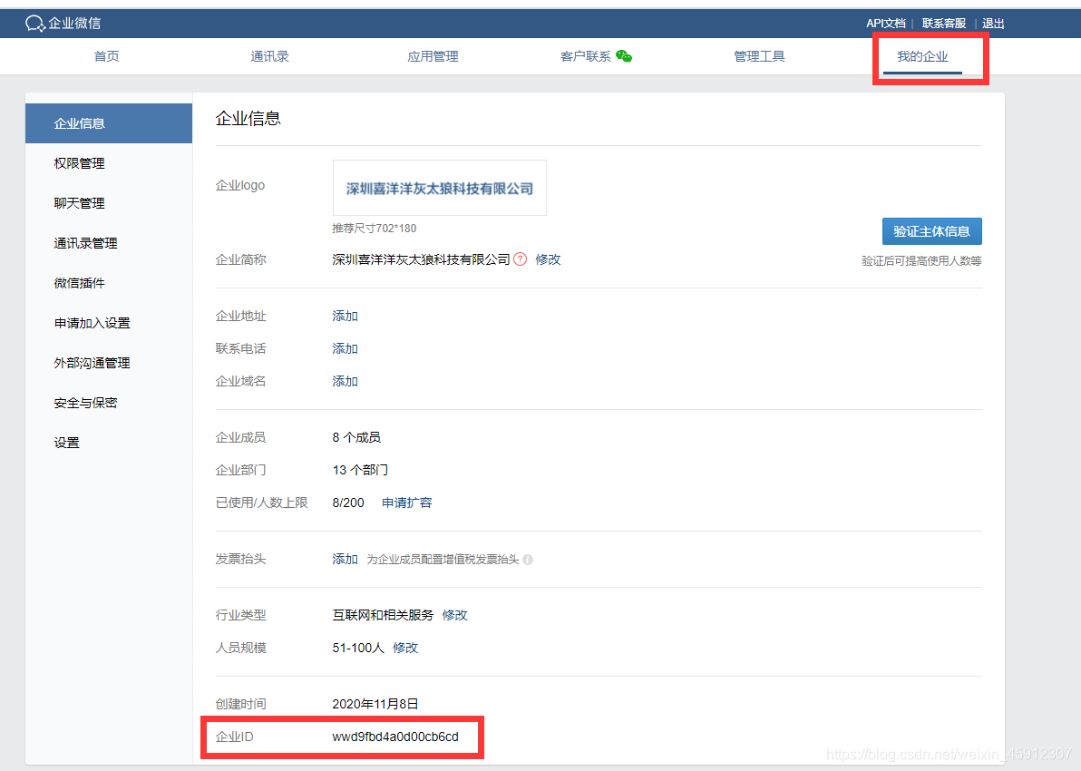This screenshot has width=1081, height=771.
Task: Switch to the 通讯录 tab
Action: 269,56
